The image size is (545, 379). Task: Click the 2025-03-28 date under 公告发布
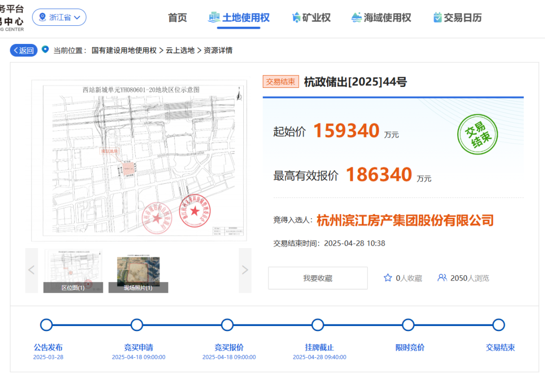pos(48,357)
